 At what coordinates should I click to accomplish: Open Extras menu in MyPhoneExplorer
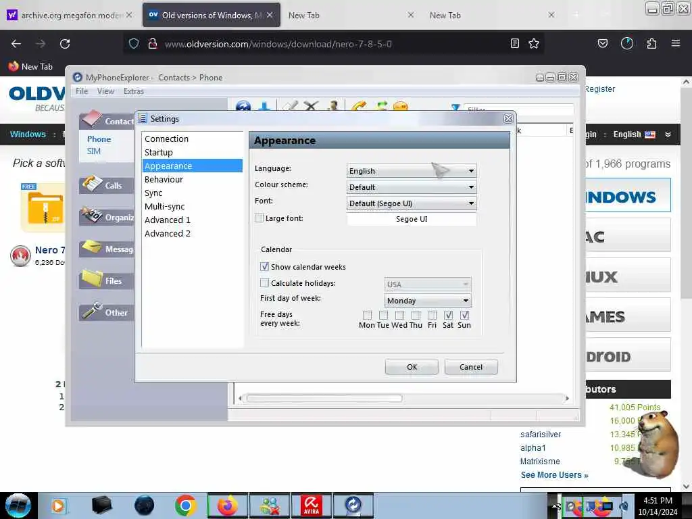pos(134,91)
